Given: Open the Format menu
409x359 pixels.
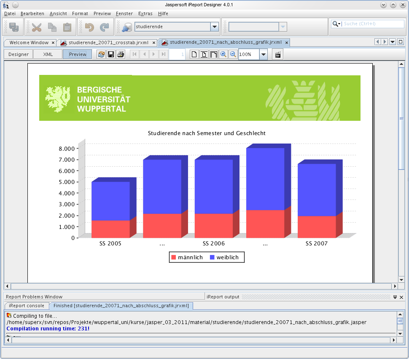Looking at the screenshot, I should pos(80,13).
